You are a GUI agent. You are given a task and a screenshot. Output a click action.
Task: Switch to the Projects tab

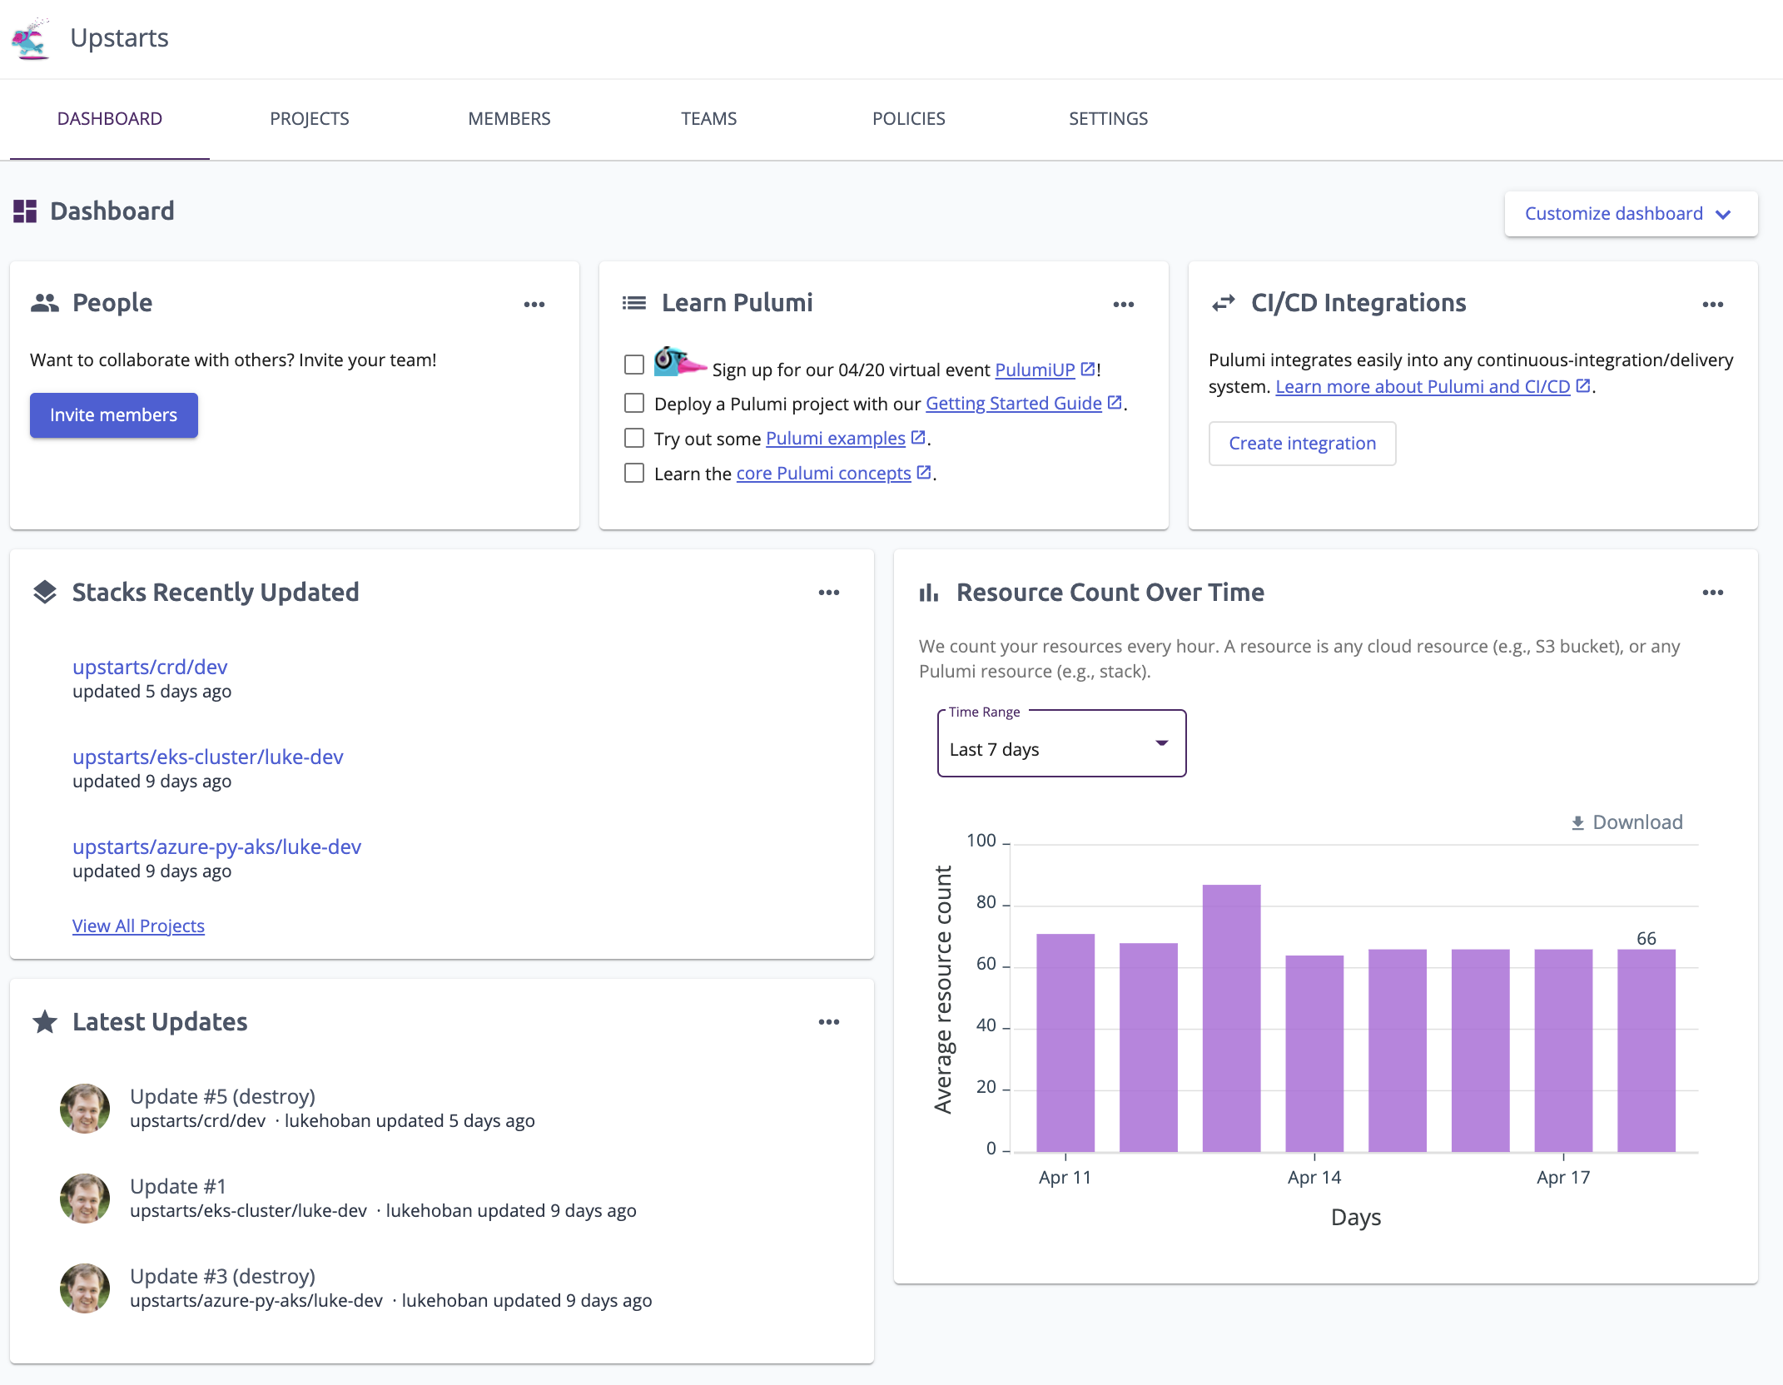[x=310, y=119]
